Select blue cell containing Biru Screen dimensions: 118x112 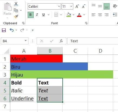pos(24,66)
